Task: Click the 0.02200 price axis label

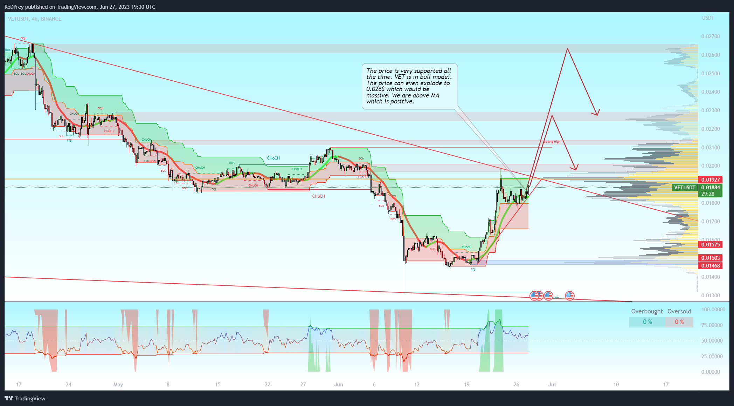Action: [711, 129]
